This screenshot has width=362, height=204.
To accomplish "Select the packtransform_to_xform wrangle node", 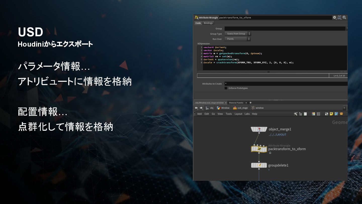I will [x=259, y=149].
